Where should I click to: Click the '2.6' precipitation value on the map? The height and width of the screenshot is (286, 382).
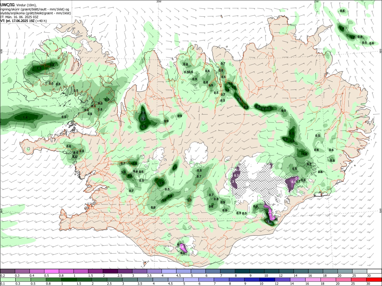pyautogui.click(x=143, y=113)
